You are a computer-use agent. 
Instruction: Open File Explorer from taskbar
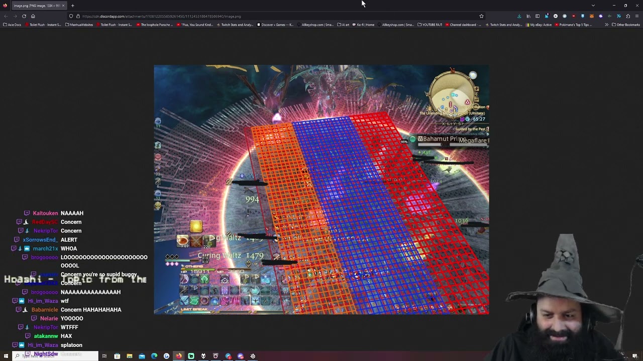point(129,356)
